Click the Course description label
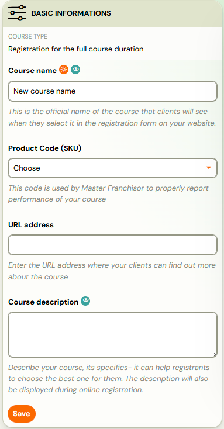The height and width of the screenshot is (429, 224). (x=43, y=302)
